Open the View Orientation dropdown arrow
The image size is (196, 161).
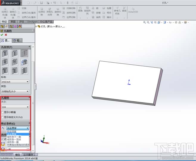[162, 23]
